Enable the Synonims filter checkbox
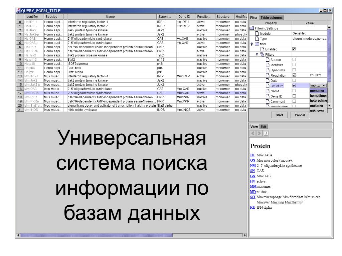The width and height of the screenshot is (342, 256). [x=294, y=70]
